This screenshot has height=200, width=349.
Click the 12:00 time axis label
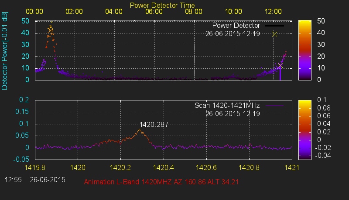tap(273, 12)
